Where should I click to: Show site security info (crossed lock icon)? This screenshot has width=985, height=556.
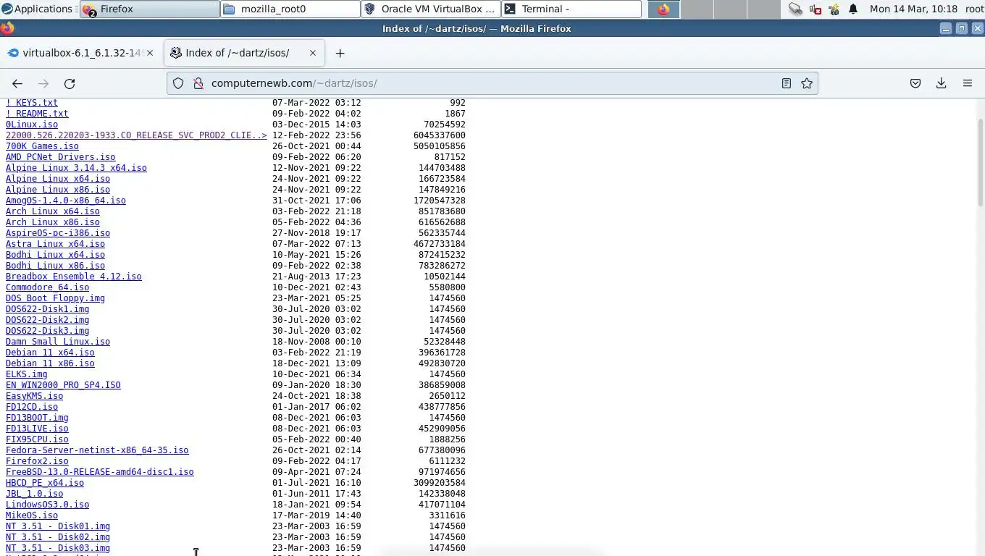click(198, 83)
